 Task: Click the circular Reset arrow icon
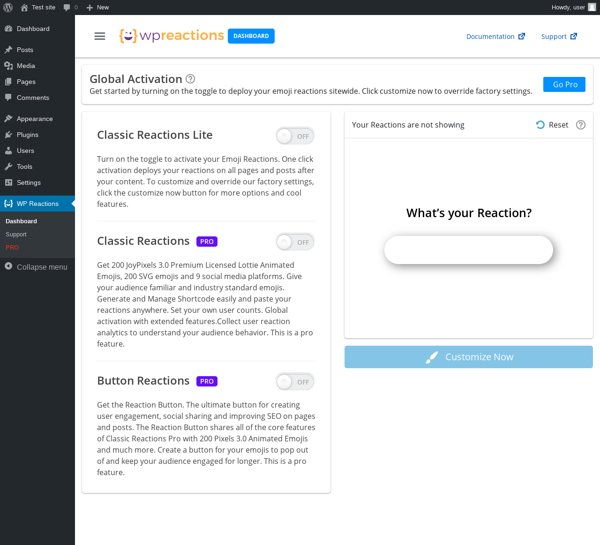540,125
